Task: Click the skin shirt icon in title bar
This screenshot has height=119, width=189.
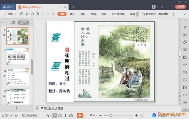Action: click(x=167, y=7)
